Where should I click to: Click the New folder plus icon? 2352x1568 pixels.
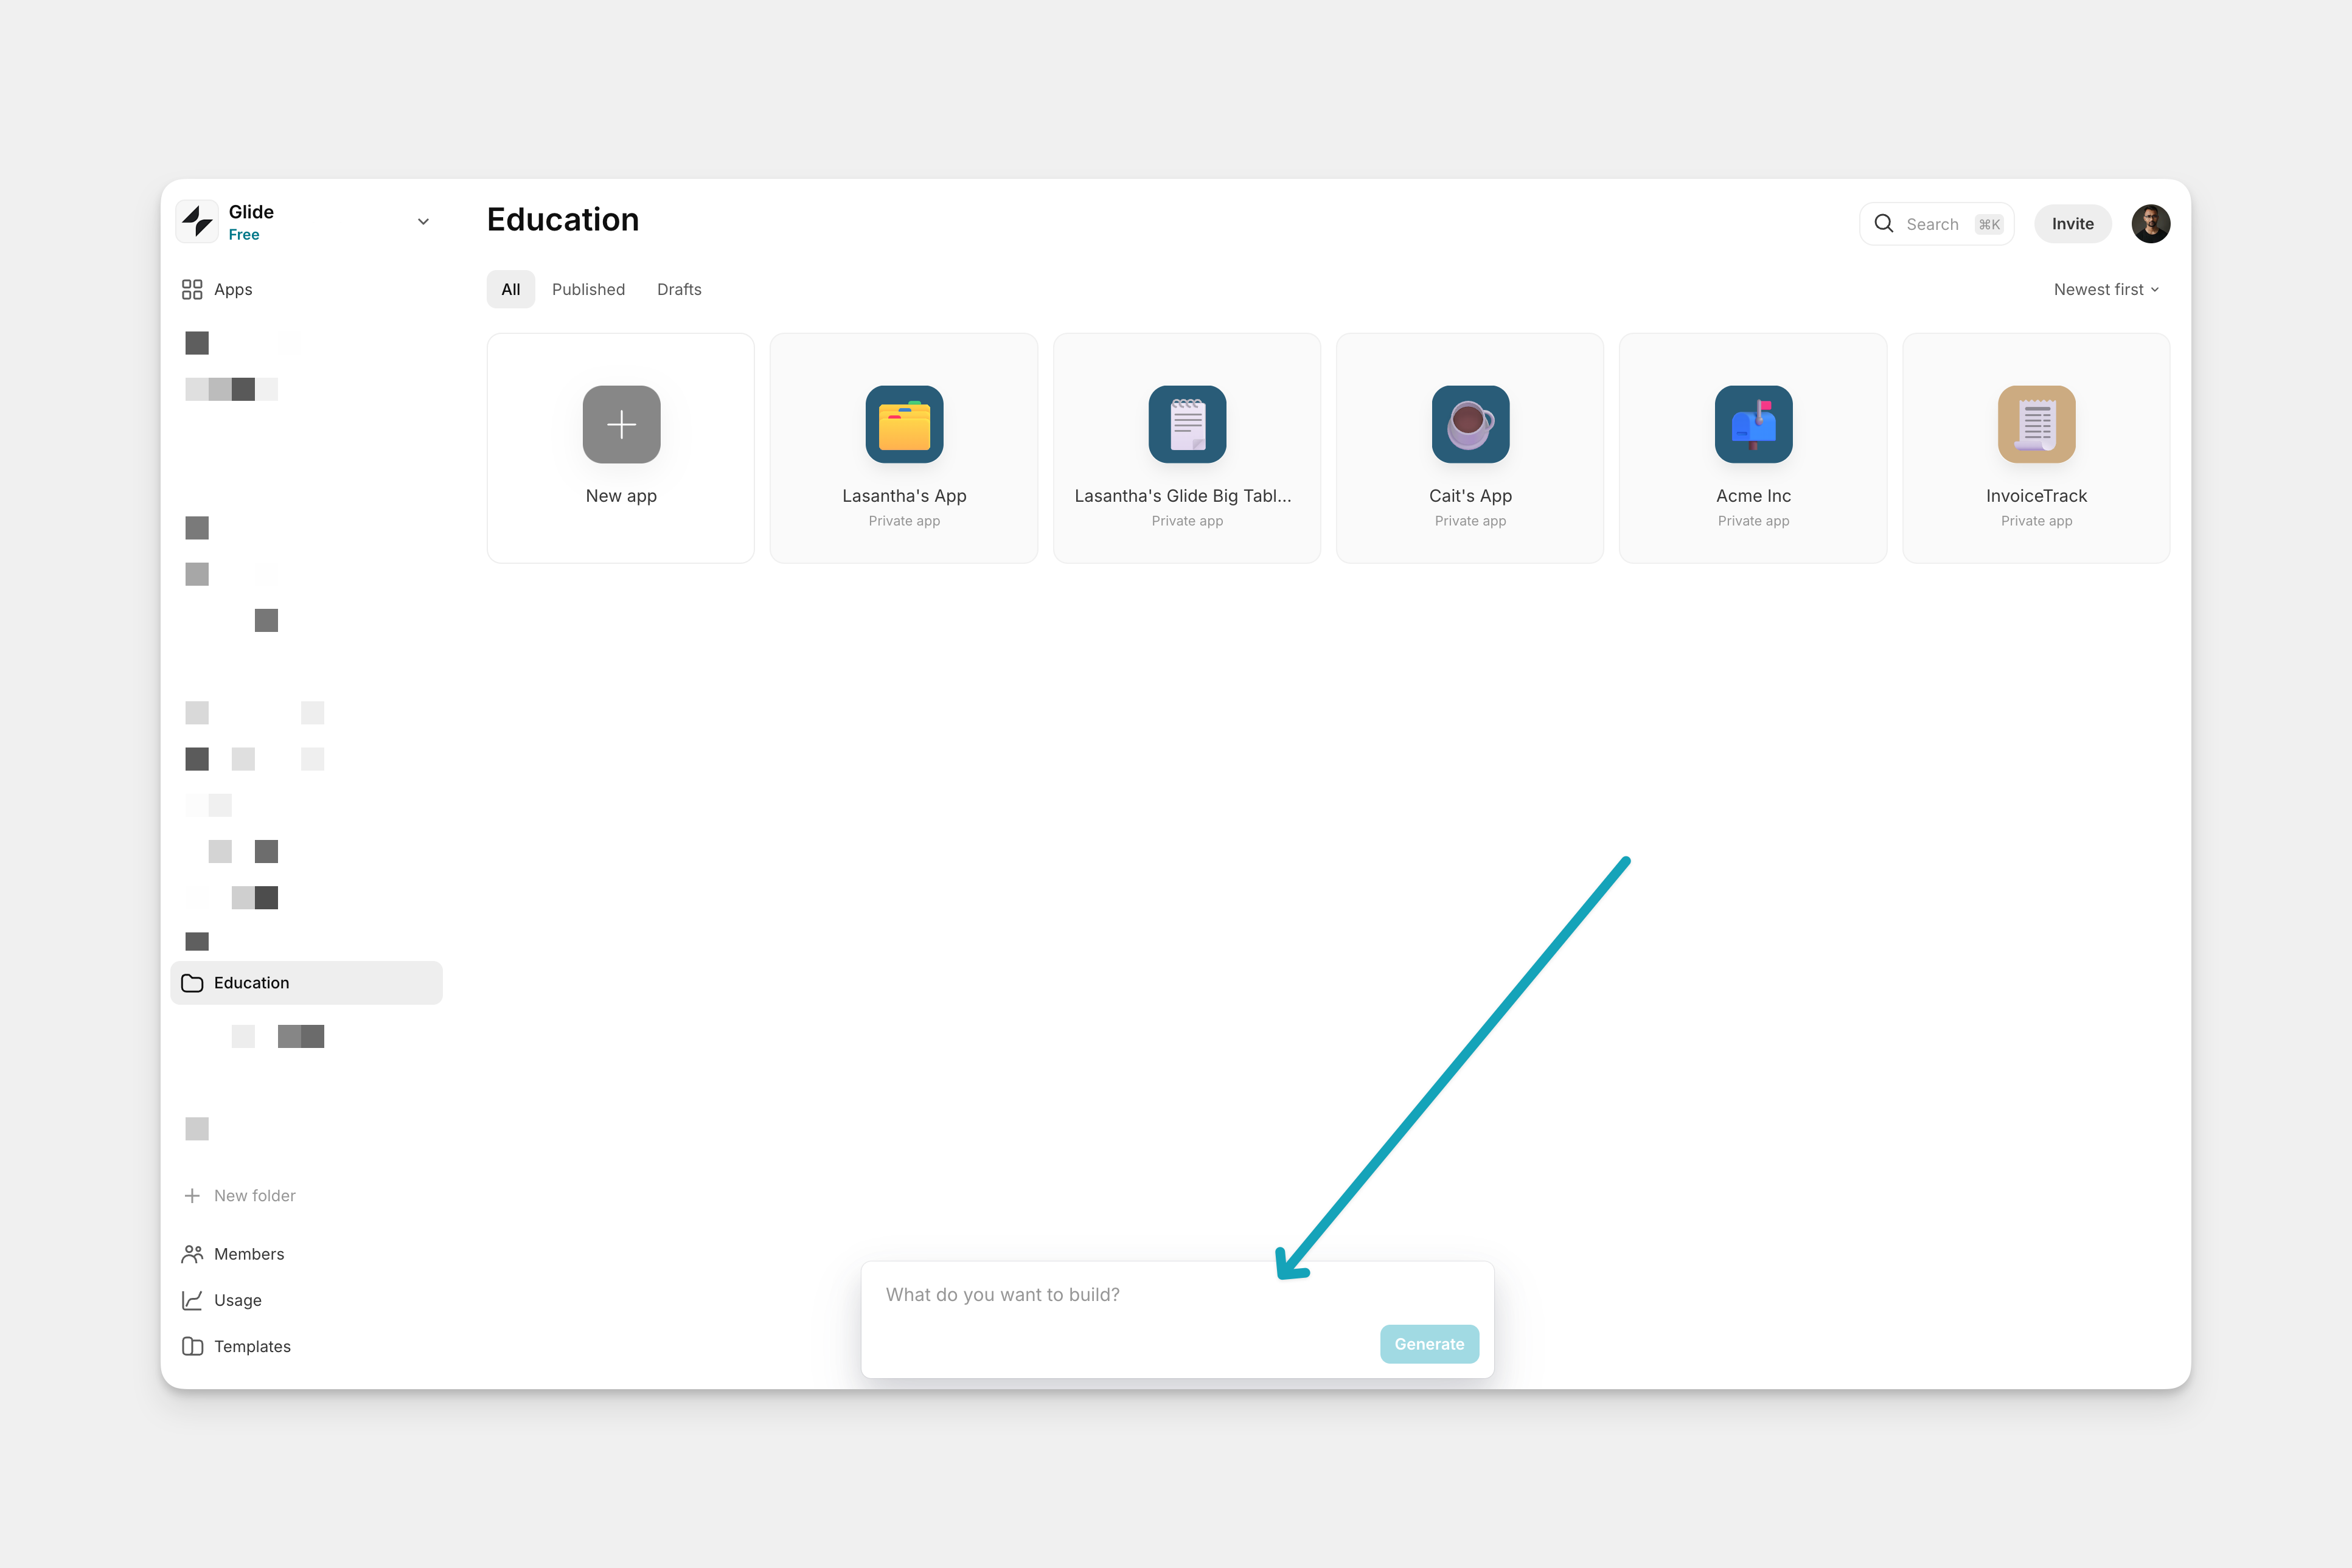click(x=192, y=1196)
